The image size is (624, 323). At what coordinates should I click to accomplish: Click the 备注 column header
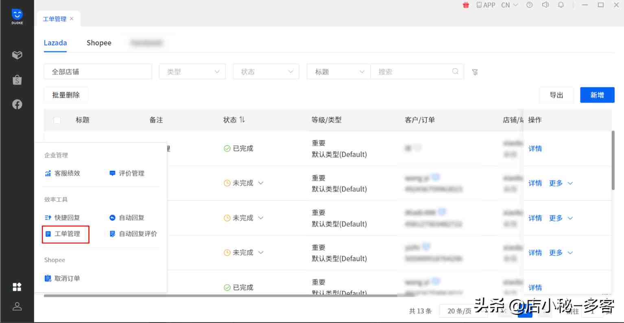(156, 120)
